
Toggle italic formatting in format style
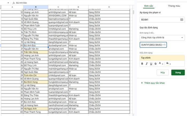(147, 64)
